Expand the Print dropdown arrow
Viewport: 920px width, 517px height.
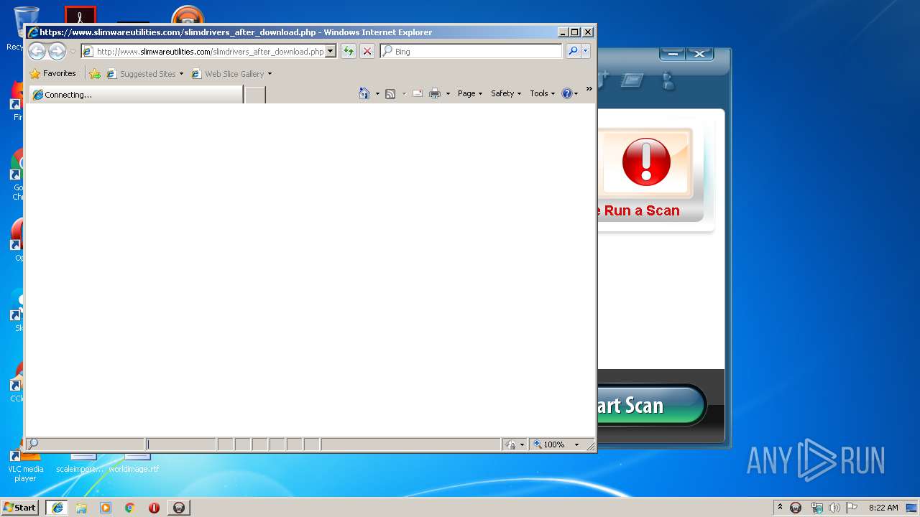click(448, 93)
